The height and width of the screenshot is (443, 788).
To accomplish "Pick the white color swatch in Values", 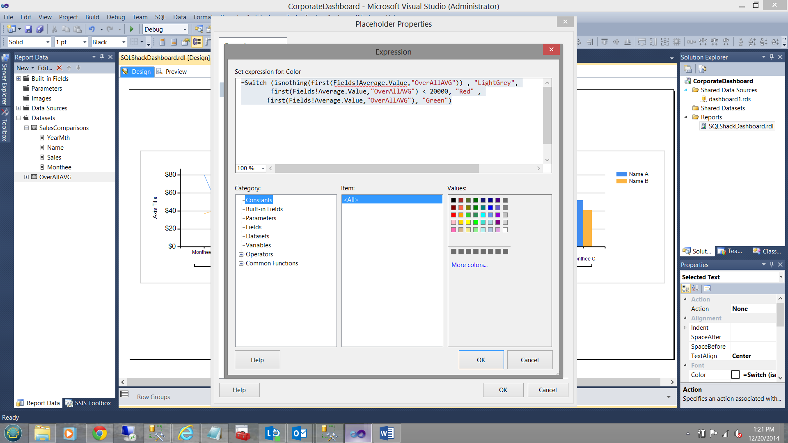I will pos(505,230).
